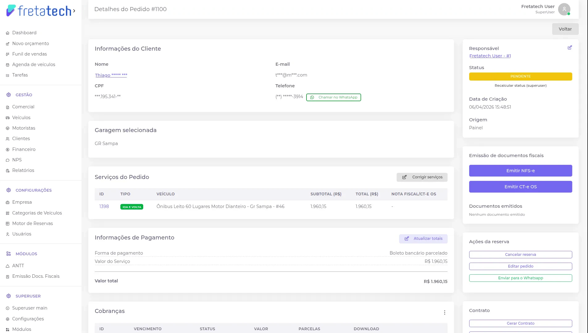Open Usuários in the sidebar
This screenshot has height=333, width=588.
click(22, 234)
